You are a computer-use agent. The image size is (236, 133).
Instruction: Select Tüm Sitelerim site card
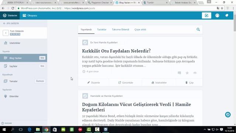[x=24, y=33]
